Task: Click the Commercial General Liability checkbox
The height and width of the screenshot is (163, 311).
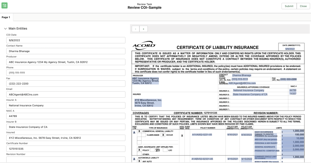Action: [139, 131]
